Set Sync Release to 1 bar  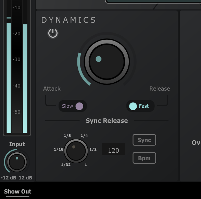[86, 165]
